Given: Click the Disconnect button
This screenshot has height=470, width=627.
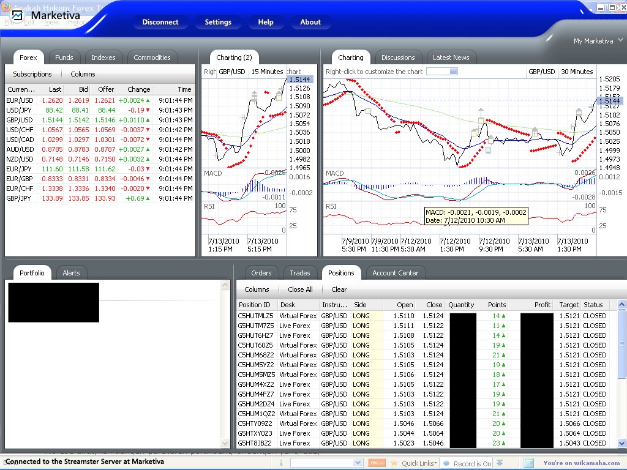Looking at the screenshot, I should point(160,22).
